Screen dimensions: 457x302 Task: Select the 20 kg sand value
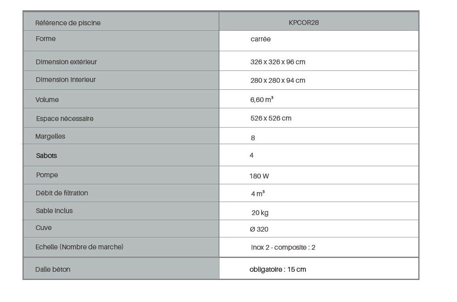click(x=260, y=213)
